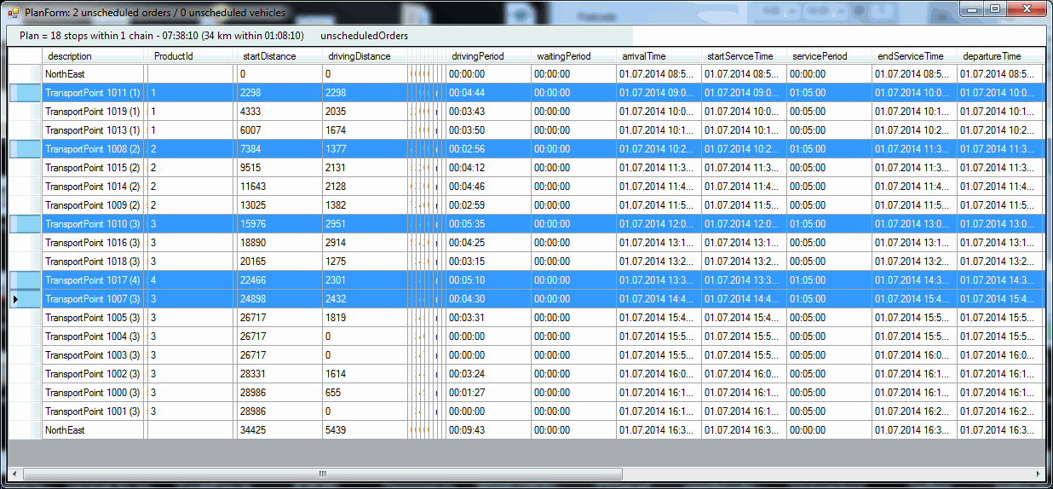1053x489 pixels.
Task: Close the PlanForm window
Action: click(1026, 9)
